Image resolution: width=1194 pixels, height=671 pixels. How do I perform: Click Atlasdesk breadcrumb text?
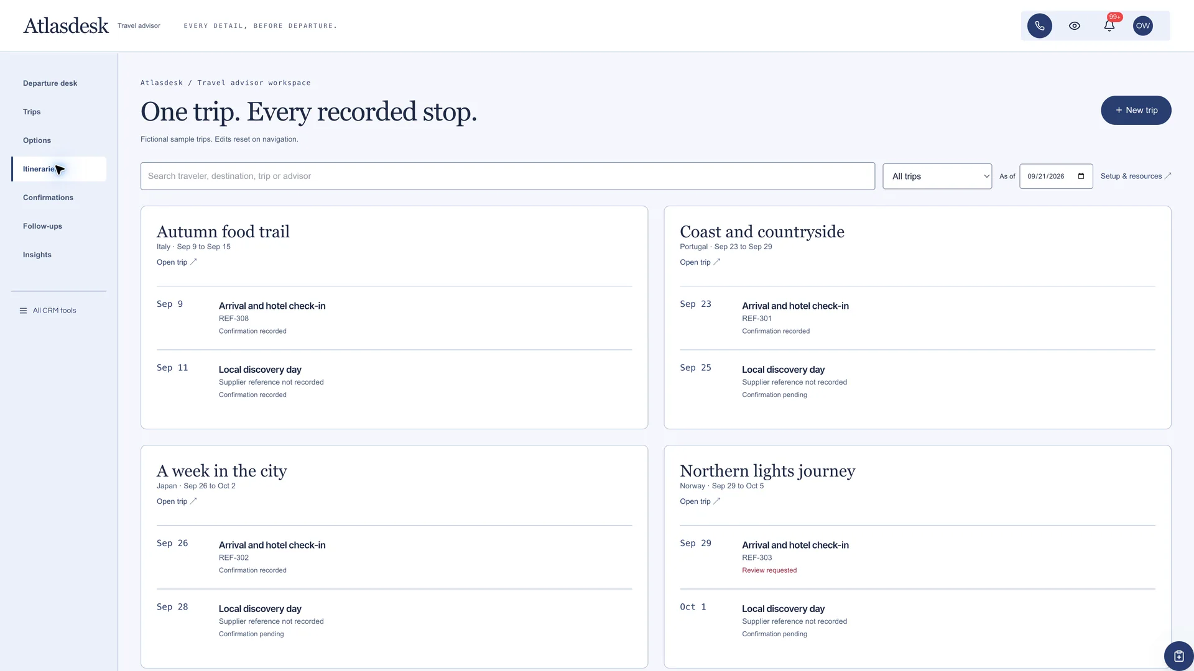pos(162,83)
